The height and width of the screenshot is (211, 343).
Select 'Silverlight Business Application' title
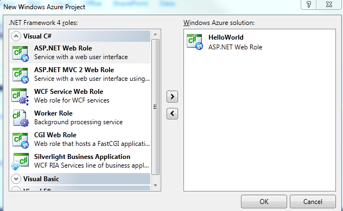[82, 157]
